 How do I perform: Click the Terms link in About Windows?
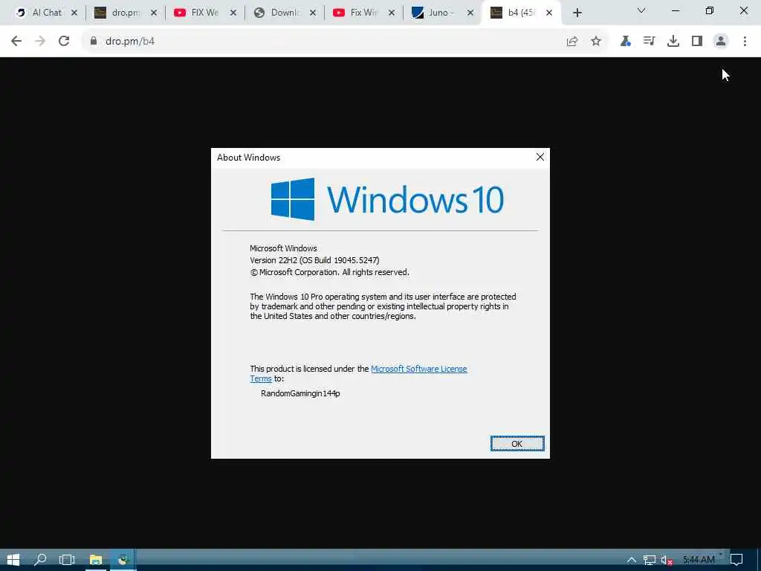click(x=261, y=378)
